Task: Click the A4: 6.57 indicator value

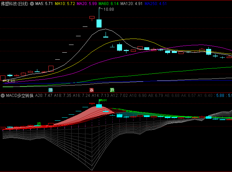Action: tap(188, 96)
